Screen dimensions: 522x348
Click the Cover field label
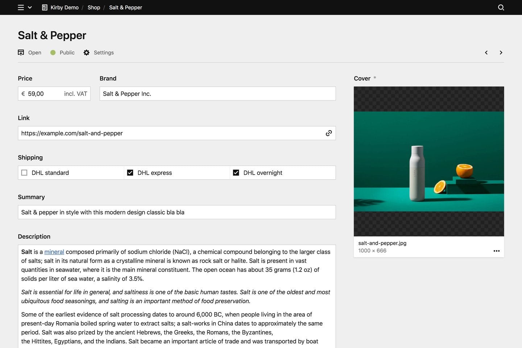[x=362, y=78]
